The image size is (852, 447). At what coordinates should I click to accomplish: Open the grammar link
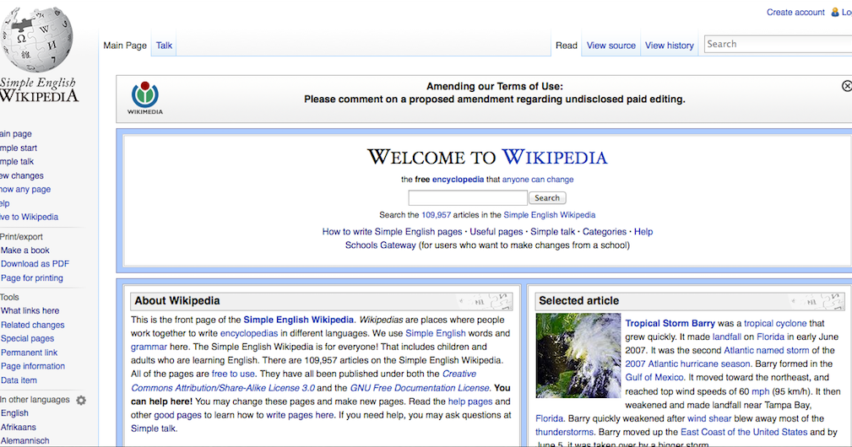click(149, 347)
